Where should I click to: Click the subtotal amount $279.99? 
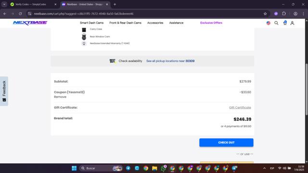[x=245, y=81]
